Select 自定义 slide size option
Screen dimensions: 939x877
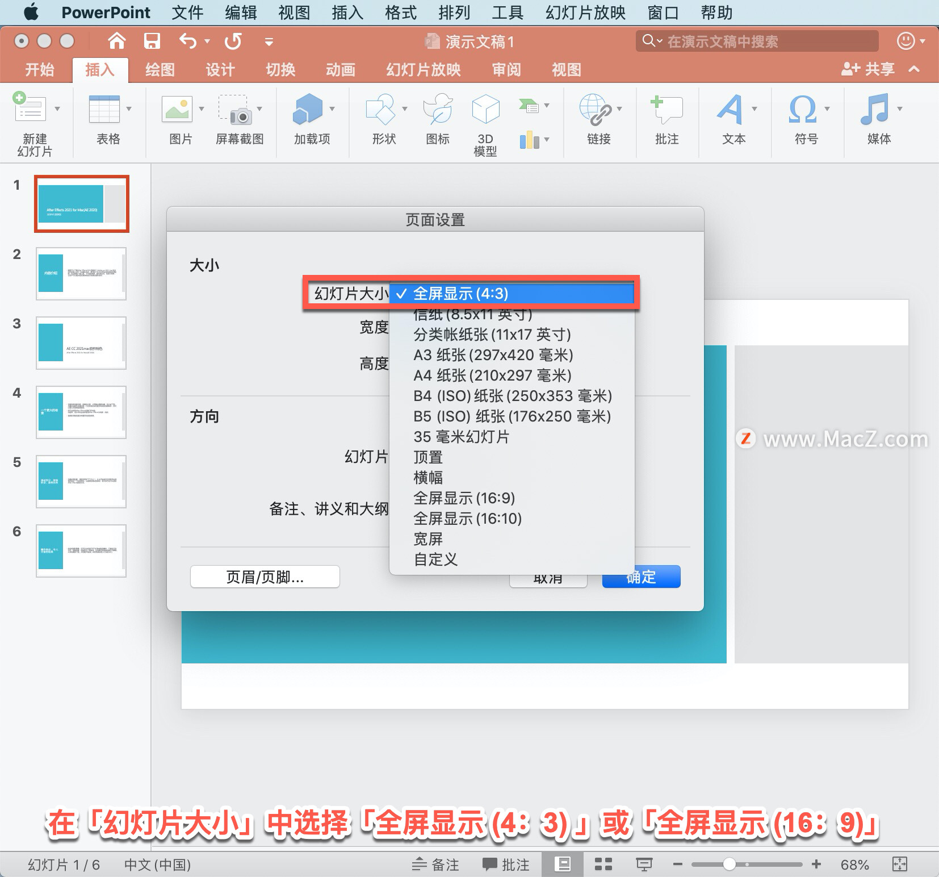pos(512,559)
